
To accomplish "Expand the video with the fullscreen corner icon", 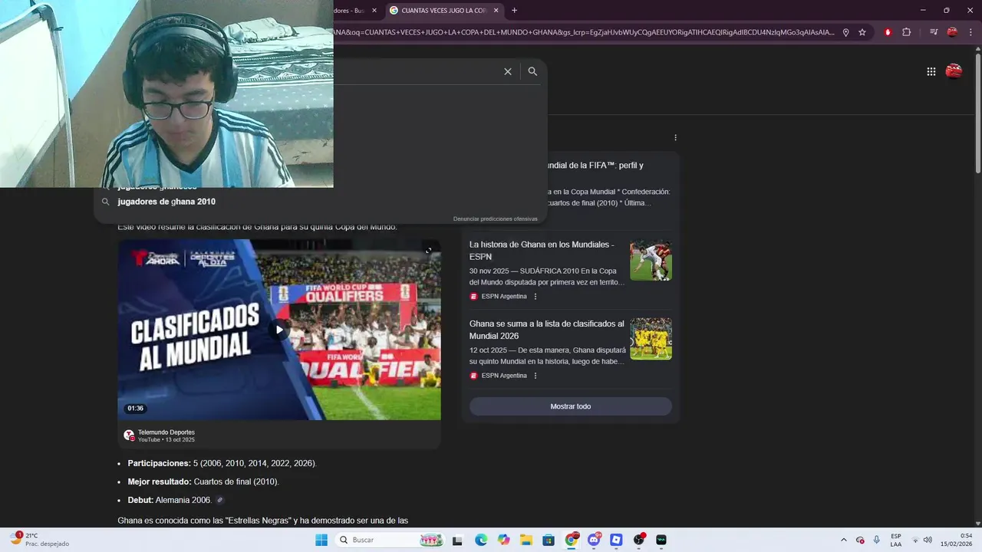I will (x=429, y=250).
